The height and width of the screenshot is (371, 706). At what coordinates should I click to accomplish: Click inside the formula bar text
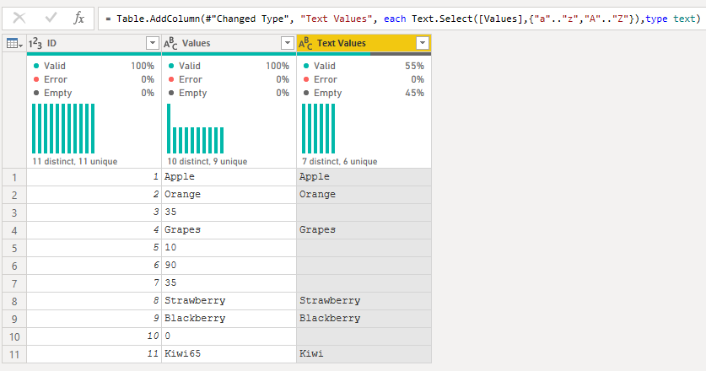click(402, 19)
